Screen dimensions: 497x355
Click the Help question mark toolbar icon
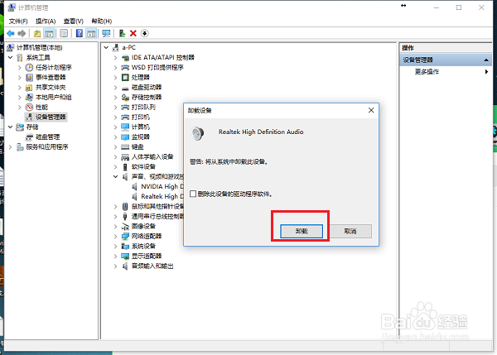[80, 33]
